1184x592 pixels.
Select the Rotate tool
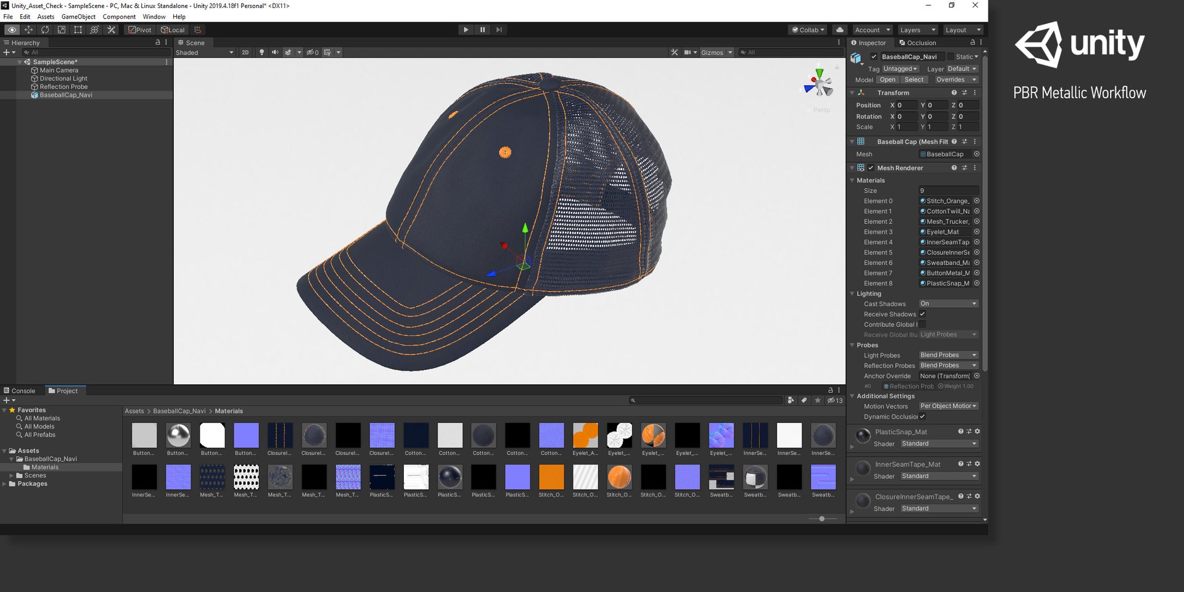click(x=45, y=30)
